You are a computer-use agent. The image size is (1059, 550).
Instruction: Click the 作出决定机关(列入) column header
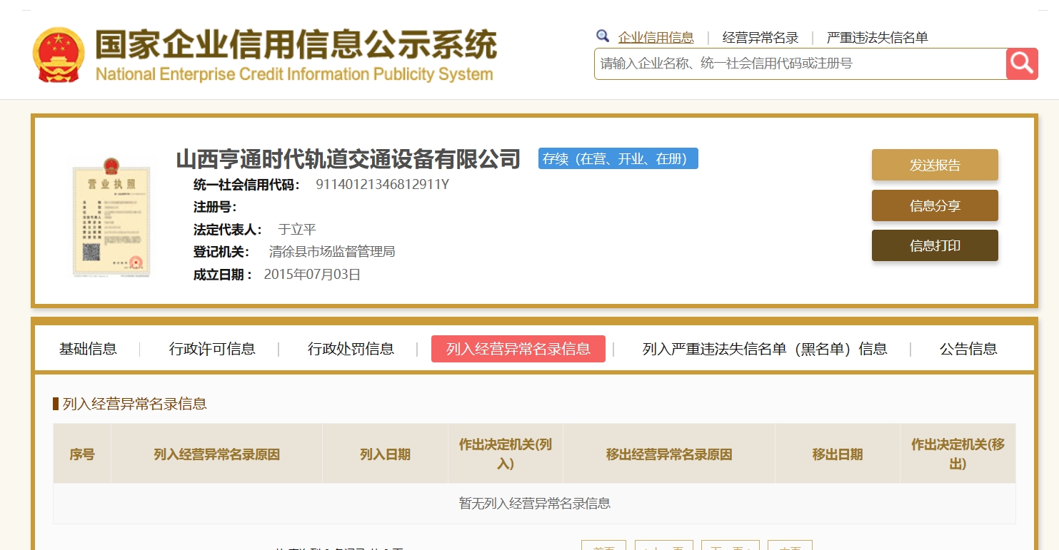pos(506,454)
